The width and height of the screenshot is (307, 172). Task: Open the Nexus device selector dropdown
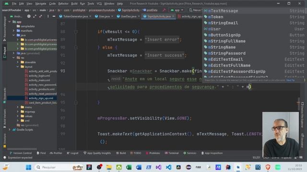195,10
